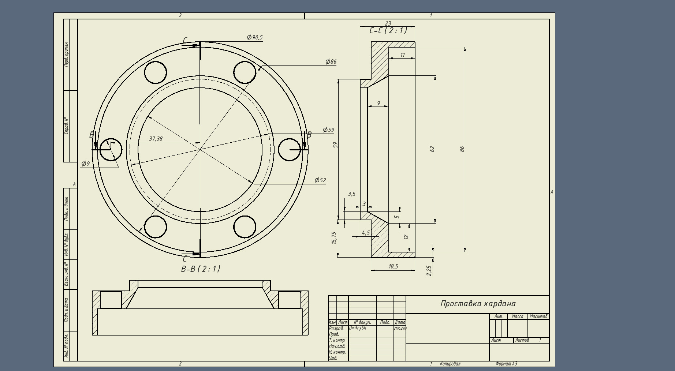675x371 pixels.
Task: Select the vertical 62 dimension value
Action: click(x=432, y=149)
